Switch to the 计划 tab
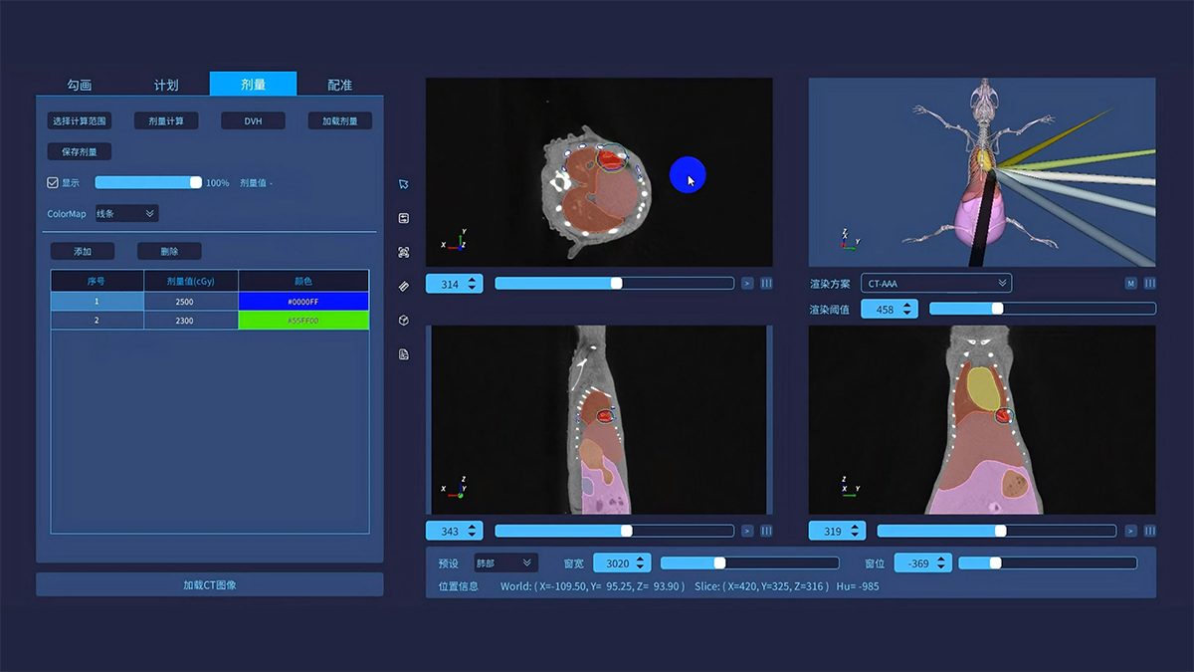The height and width of the screenshot is (672, 1194). pos(166,85)
